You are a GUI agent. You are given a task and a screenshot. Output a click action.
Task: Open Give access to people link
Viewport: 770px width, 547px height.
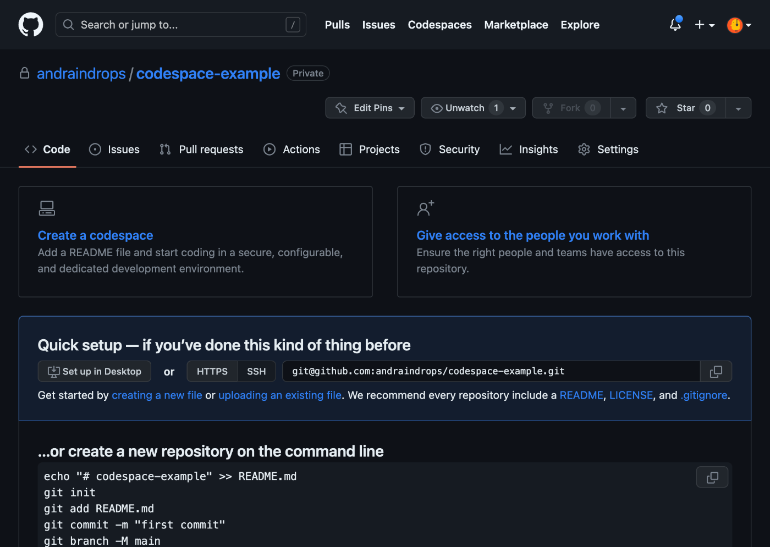533,235
